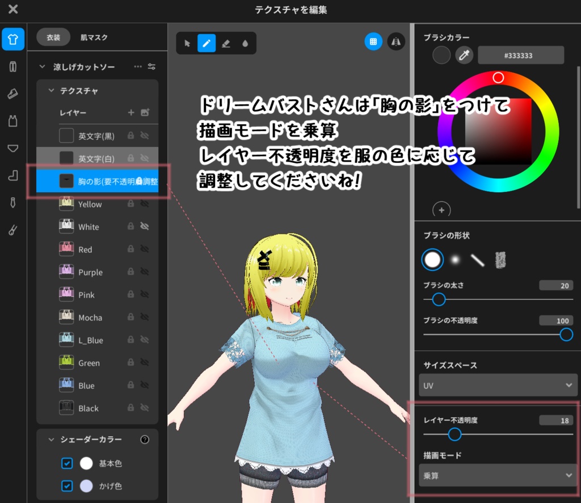581x503 pixels.
Task: Toggle the grid display button
Action: [x=373, y=41]
